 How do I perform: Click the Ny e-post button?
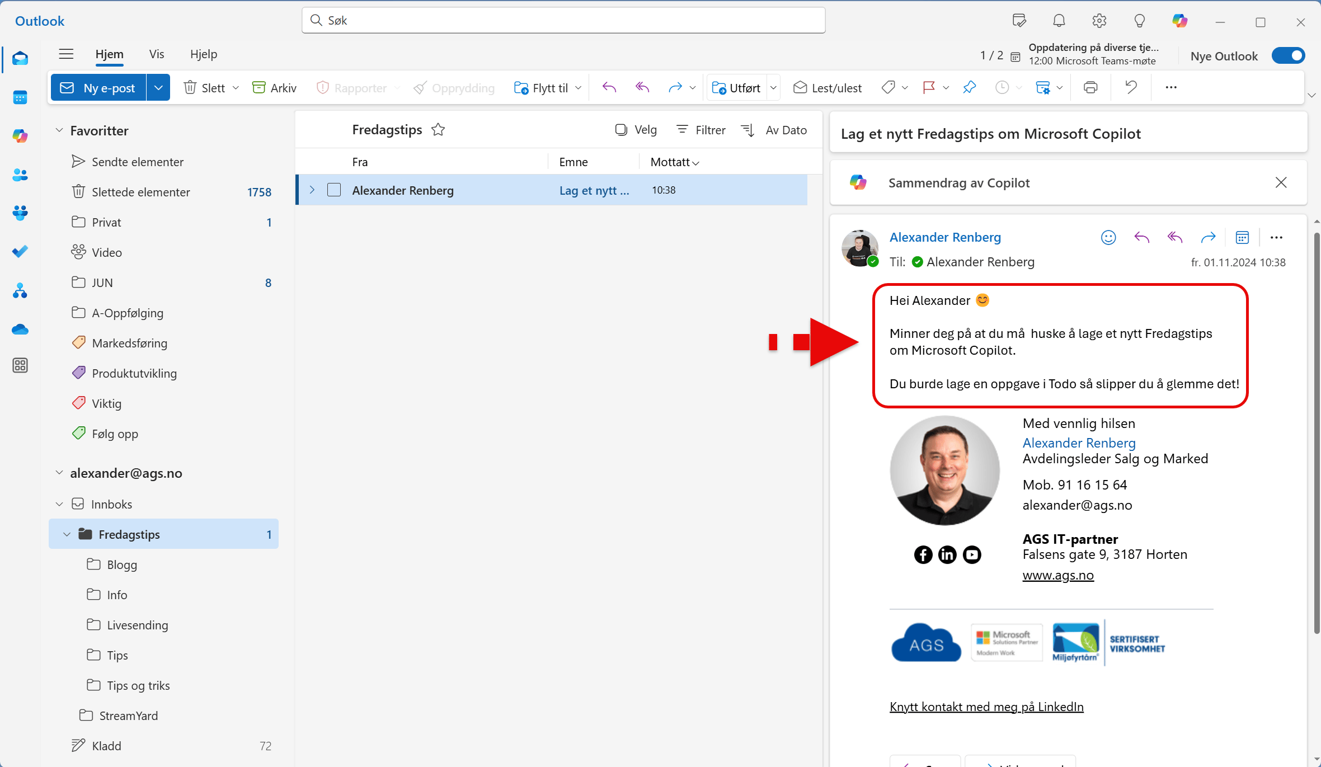tap(98, 88)
